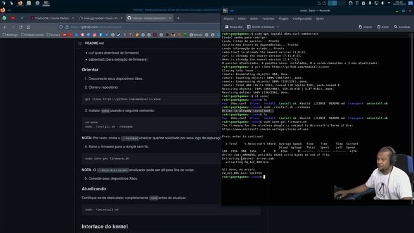Close the ProtonDB tab
This screenshot has height=233, width=414.
pos(73,18)
